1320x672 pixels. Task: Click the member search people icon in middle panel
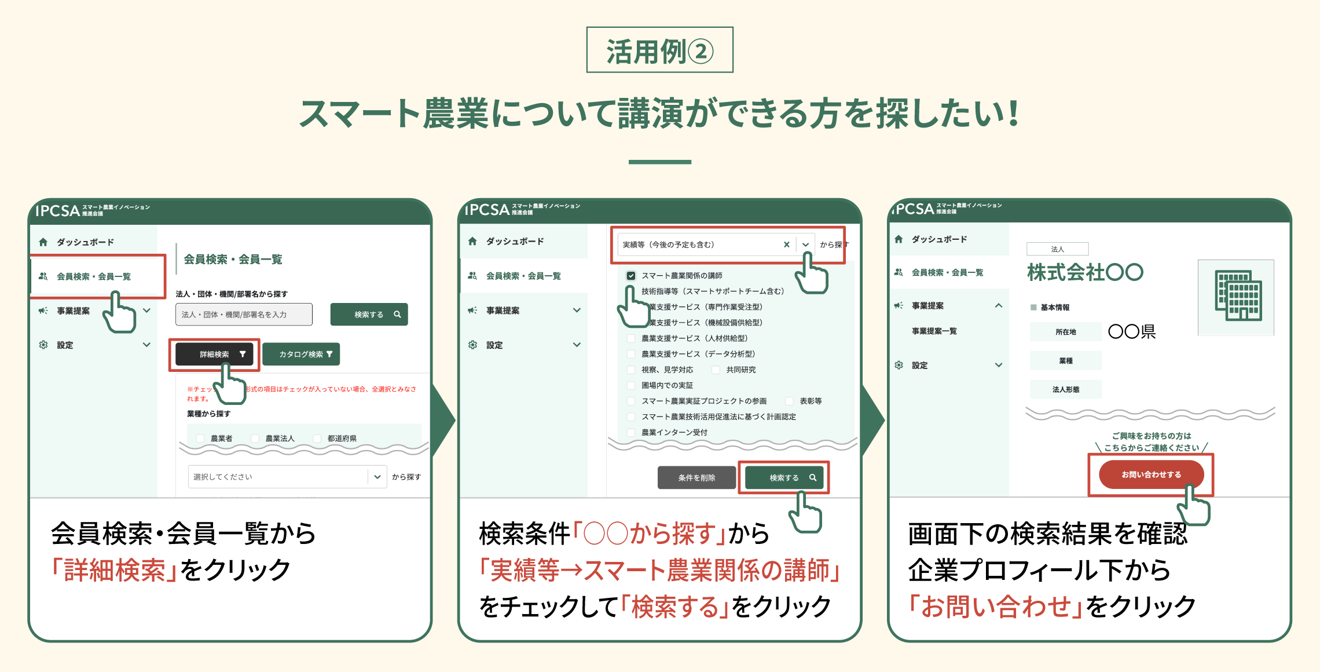[x=472, y=276]
